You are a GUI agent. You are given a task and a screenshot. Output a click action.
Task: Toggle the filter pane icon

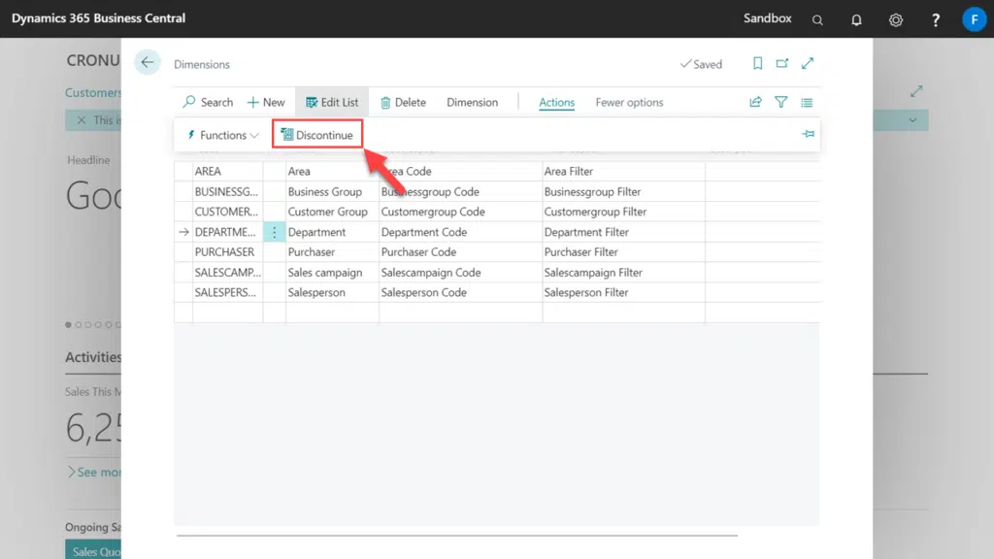[780, 102]
